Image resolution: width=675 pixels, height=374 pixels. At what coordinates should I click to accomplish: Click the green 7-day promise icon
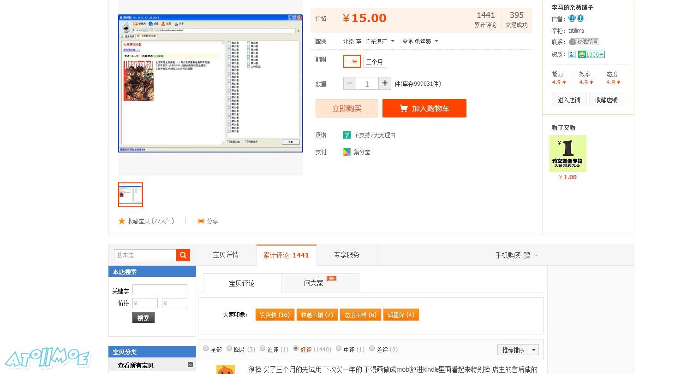(347, 135)
